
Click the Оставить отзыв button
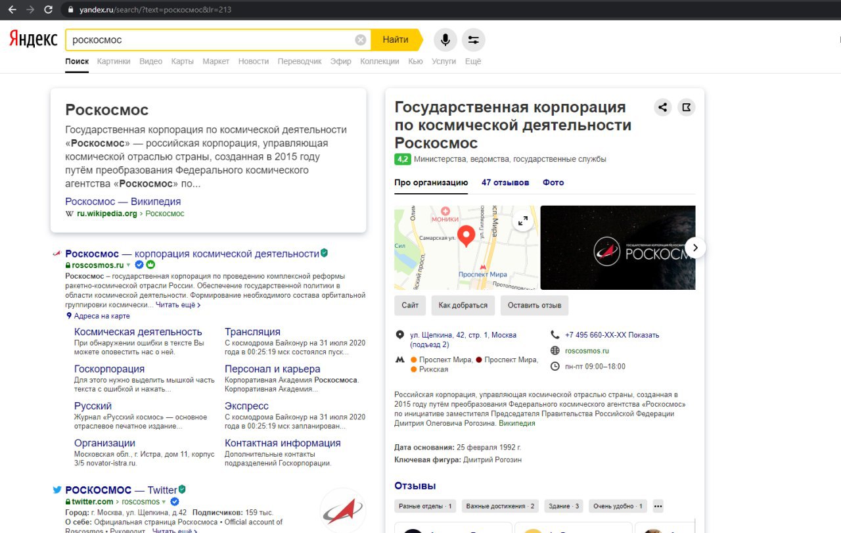[x=534, y=306]
